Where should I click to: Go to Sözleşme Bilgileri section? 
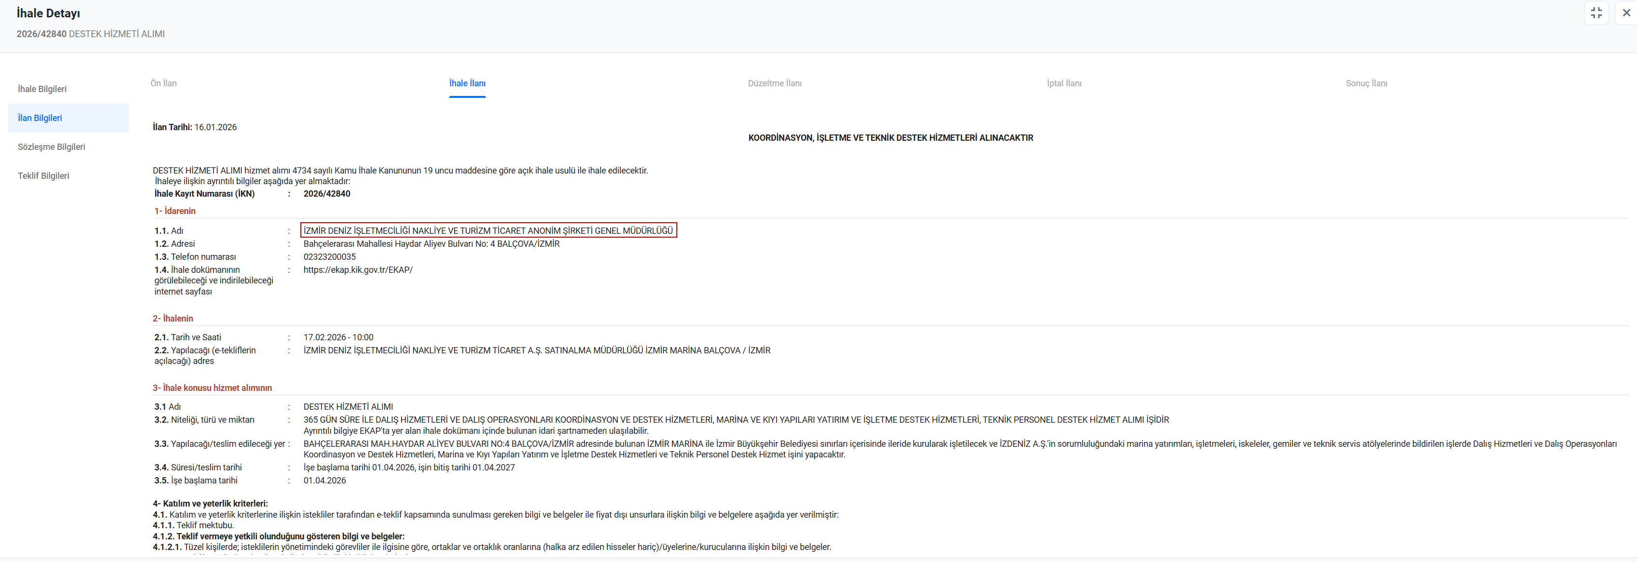52,147
